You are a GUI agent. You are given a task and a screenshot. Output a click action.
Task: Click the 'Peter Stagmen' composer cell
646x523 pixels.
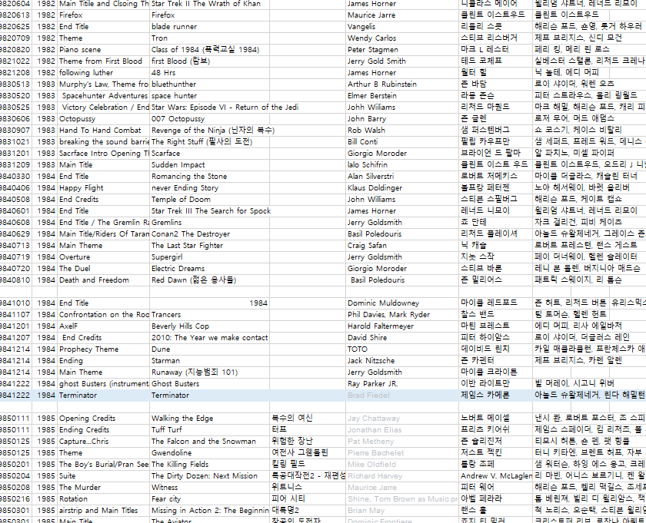[402, 50]
